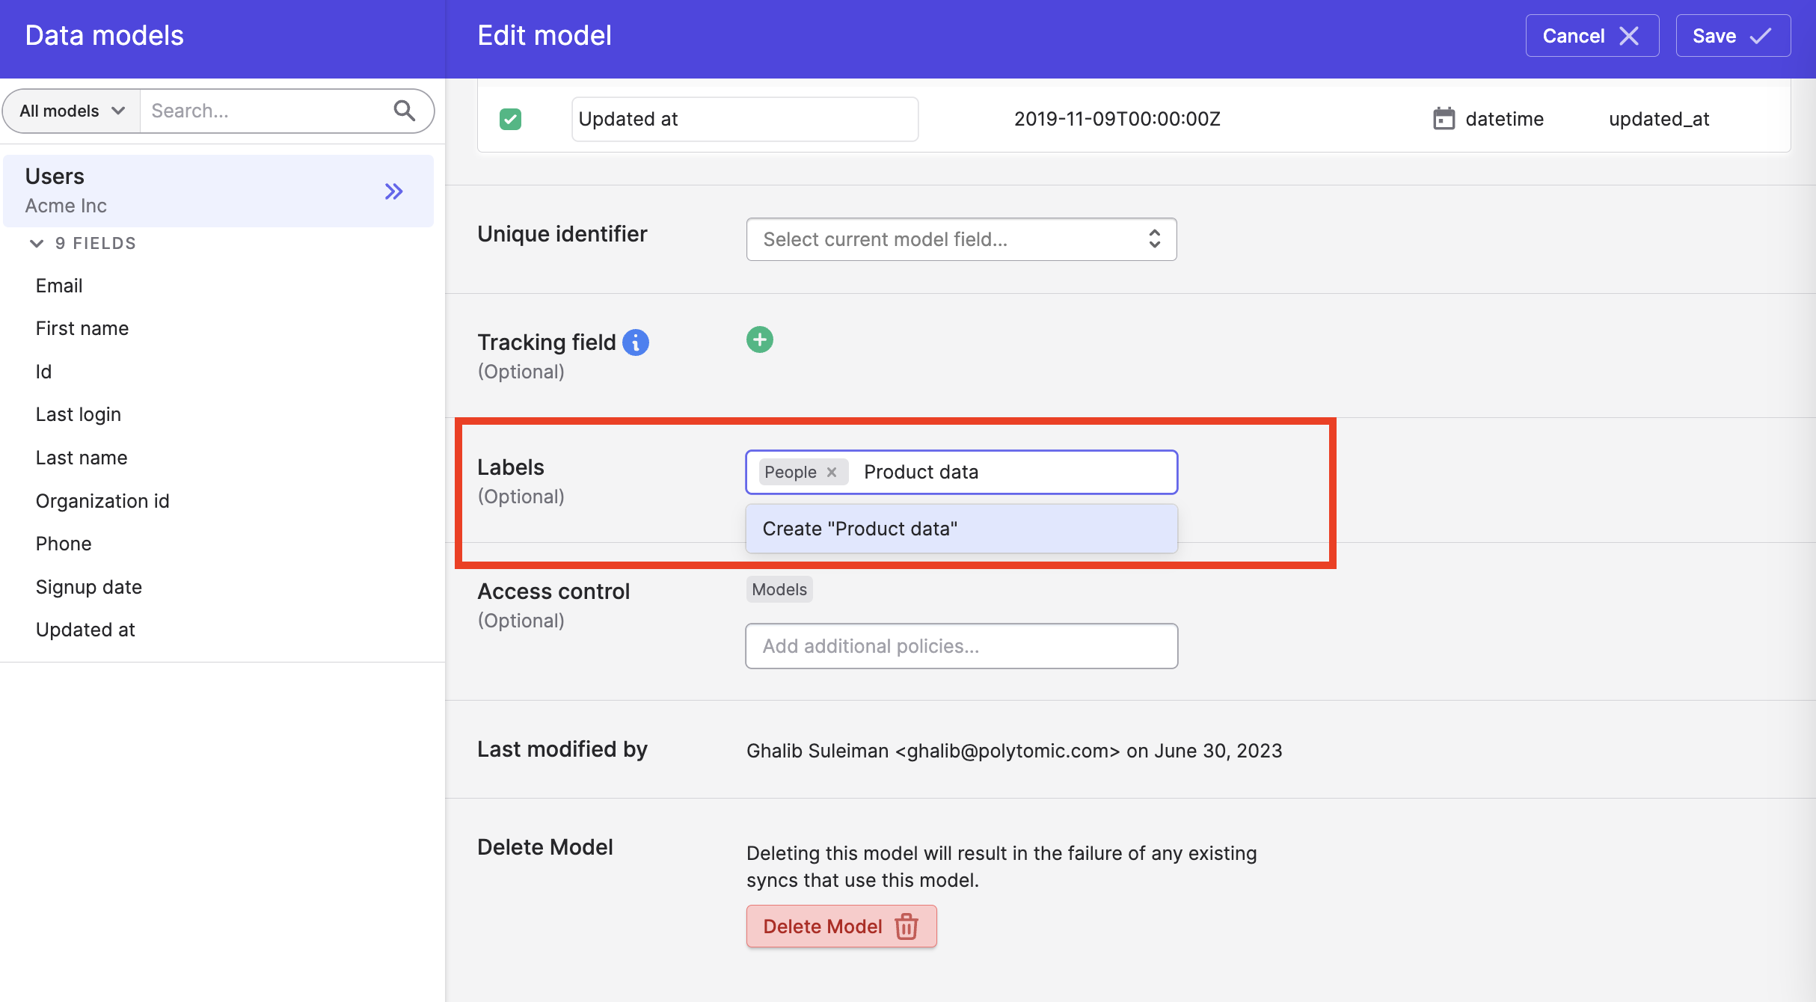Add a tracking field with green plus

(759, 339)
